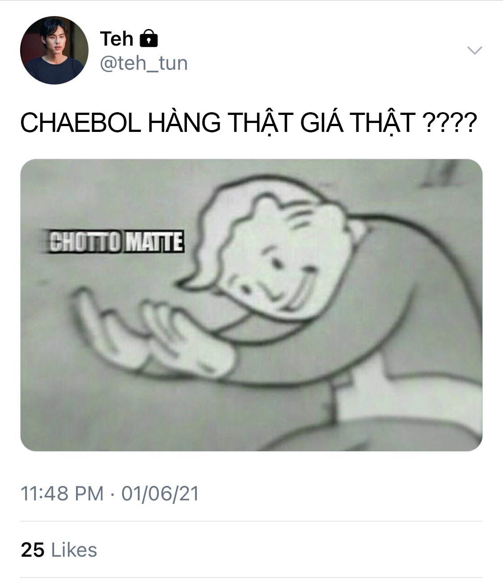This screenshot has height=588, width=503.
Task: Click the bold 25 like count
Action: pyautogui.click(x=33, y=550)
